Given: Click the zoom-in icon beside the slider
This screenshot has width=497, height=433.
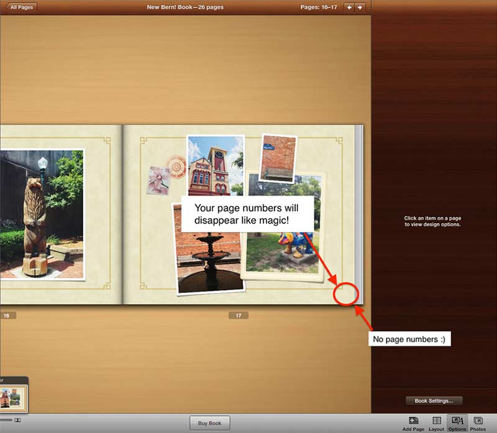Looking at the screenshot, I should point(17,421).
